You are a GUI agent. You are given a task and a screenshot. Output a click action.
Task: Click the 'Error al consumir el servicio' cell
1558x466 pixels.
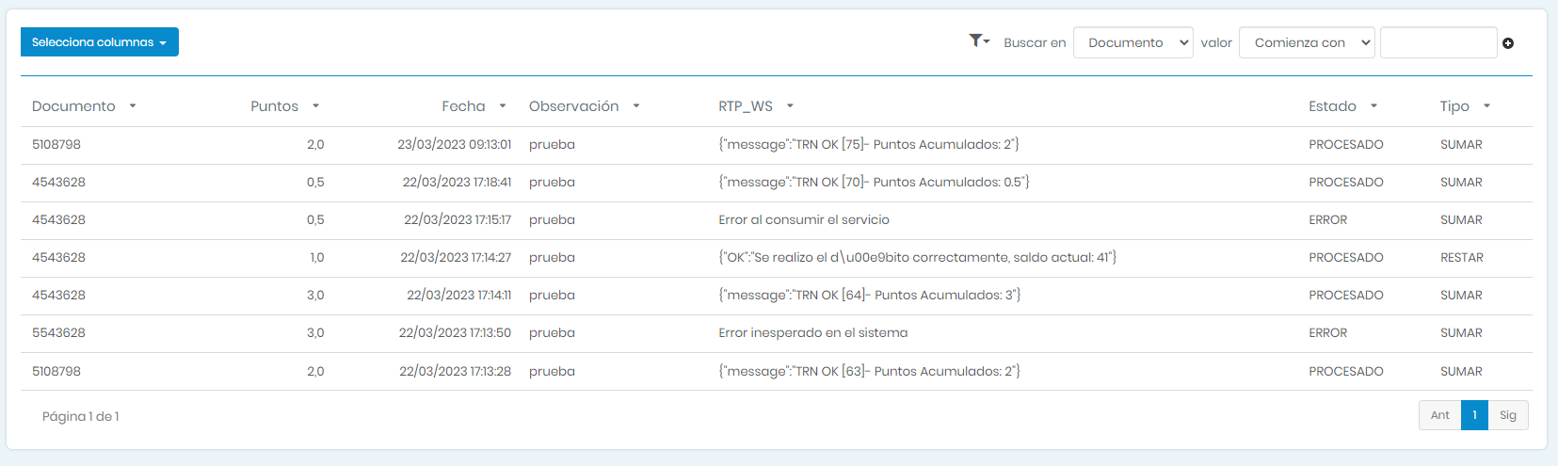coord(803,220)
